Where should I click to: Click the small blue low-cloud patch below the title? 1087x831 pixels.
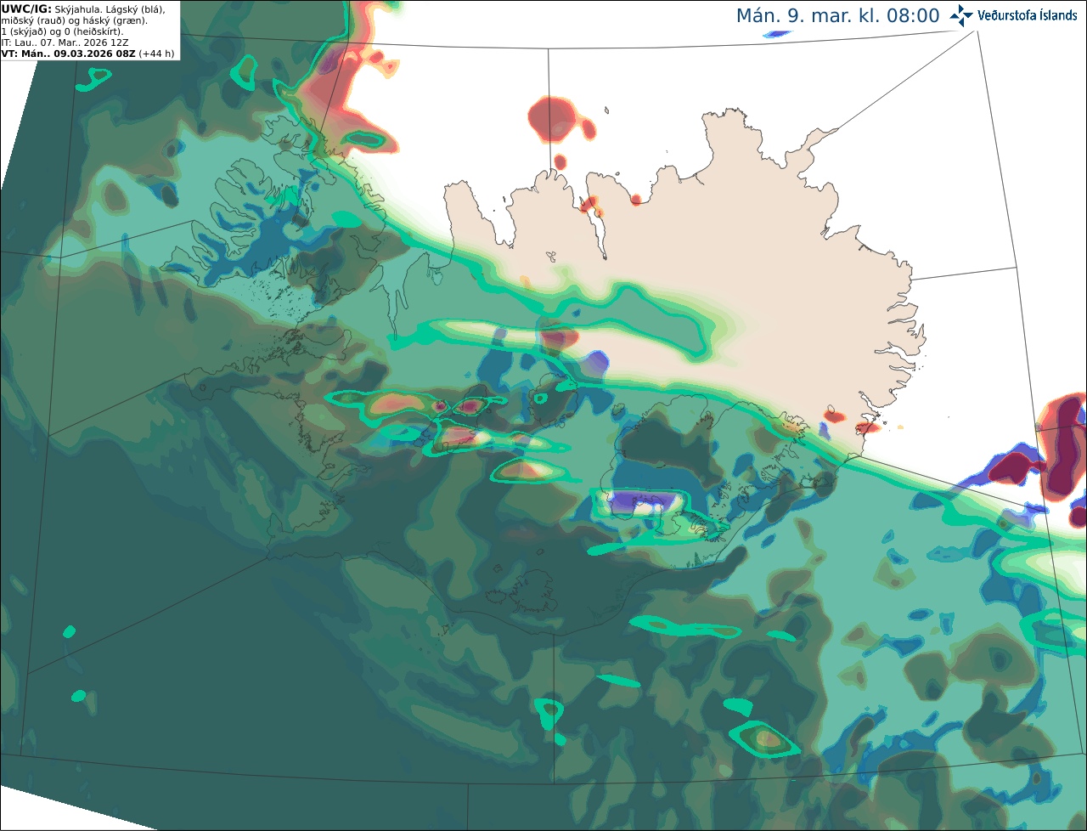pyautogui.click(x=777, y=34)
